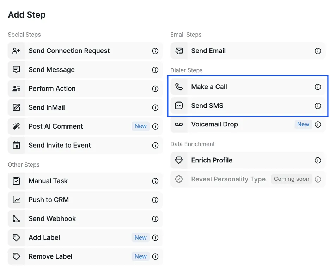
Task: Click the Add Label tag icon
Action: coord(16,237)
